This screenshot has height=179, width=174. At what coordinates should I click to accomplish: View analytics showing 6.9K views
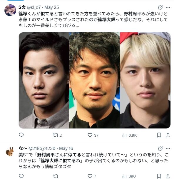click(x=129, y=135)
